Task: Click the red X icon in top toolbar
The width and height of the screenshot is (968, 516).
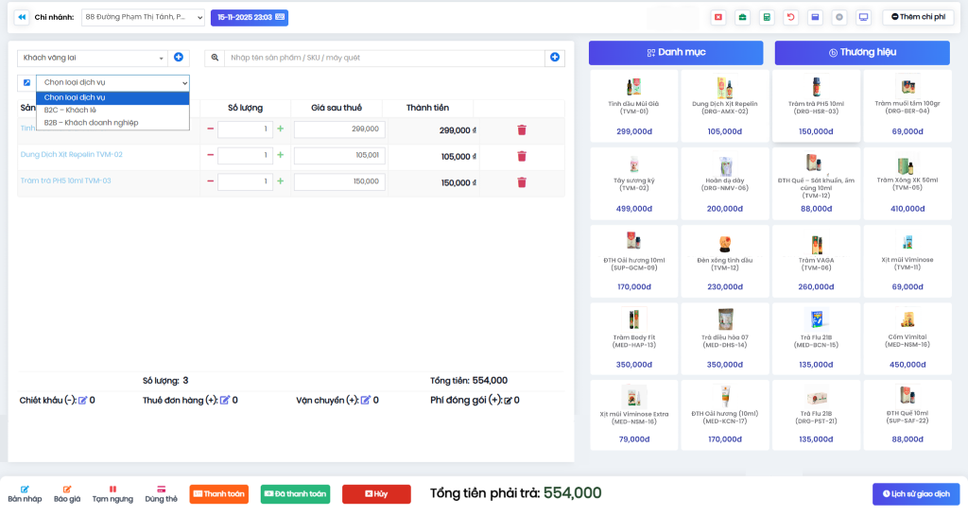Action: pyautogui.click(x=718, y=17)
